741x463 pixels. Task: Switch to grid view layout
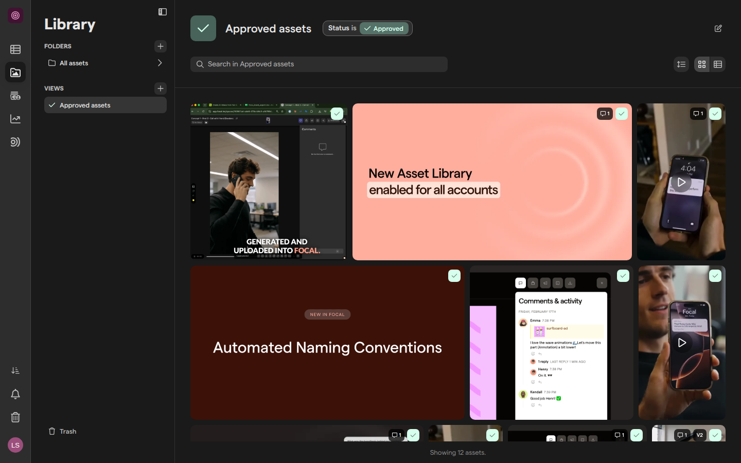pos(702,64)
